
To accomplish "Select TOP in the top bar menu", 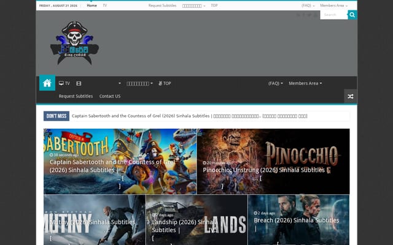I will (x=214, y=6).
